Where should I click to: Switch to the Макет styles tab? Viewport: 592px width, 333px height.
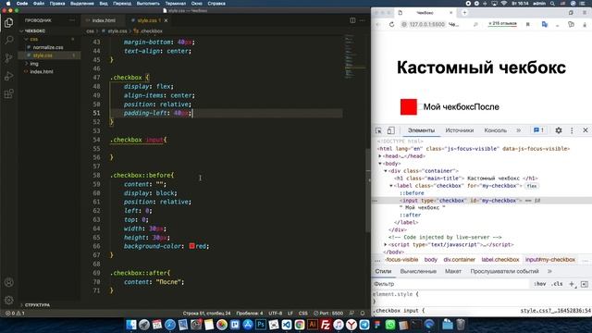453,271
